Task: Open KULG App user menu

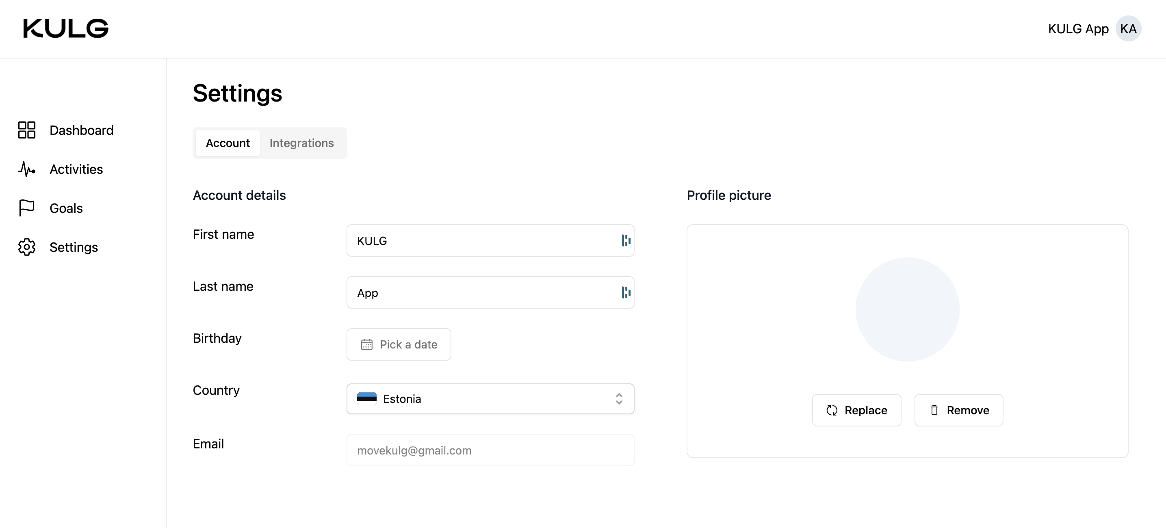Action: coord(1078,28)
